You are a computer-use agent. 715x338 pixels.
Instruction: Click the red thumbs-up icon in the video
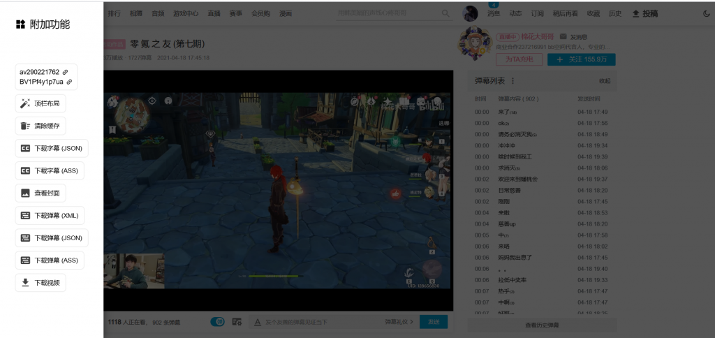click(x=395, y=193)
